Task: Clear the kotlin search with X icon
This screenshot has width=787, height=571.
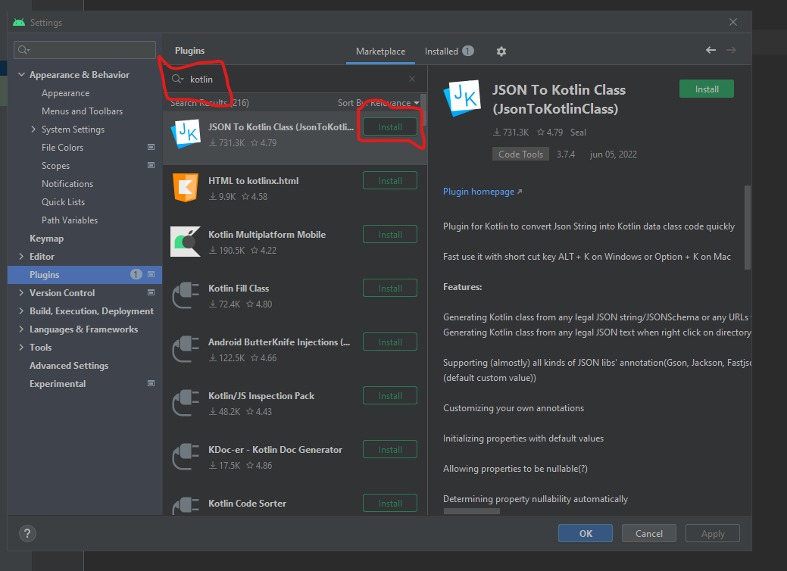Action: pyautogui.click(x=412, y=79)
